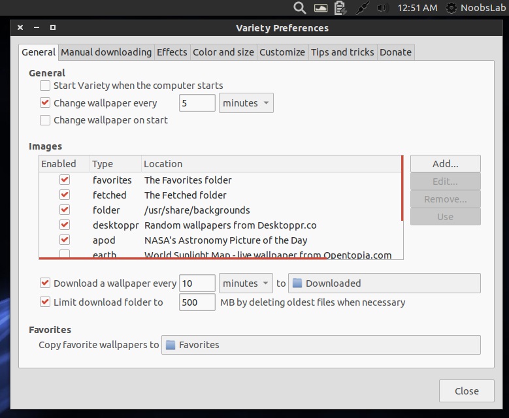
Task: Click the network connection tray icon
Action: (362, 8)
